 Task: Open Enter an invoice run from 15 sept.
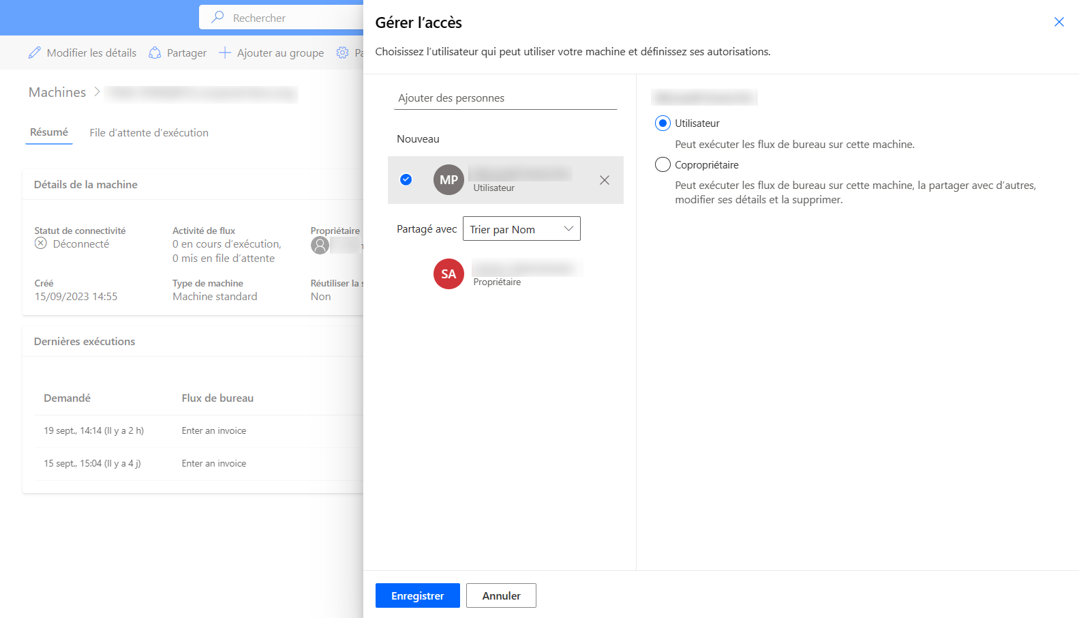[x=214, y=463]
